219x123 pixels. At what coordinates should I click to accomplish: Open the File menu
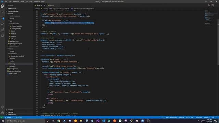tap(6, 2)
